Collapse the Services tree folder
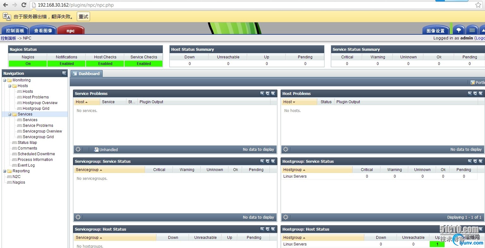The height and width of the screenshot is (248, 485). (9, 114)
